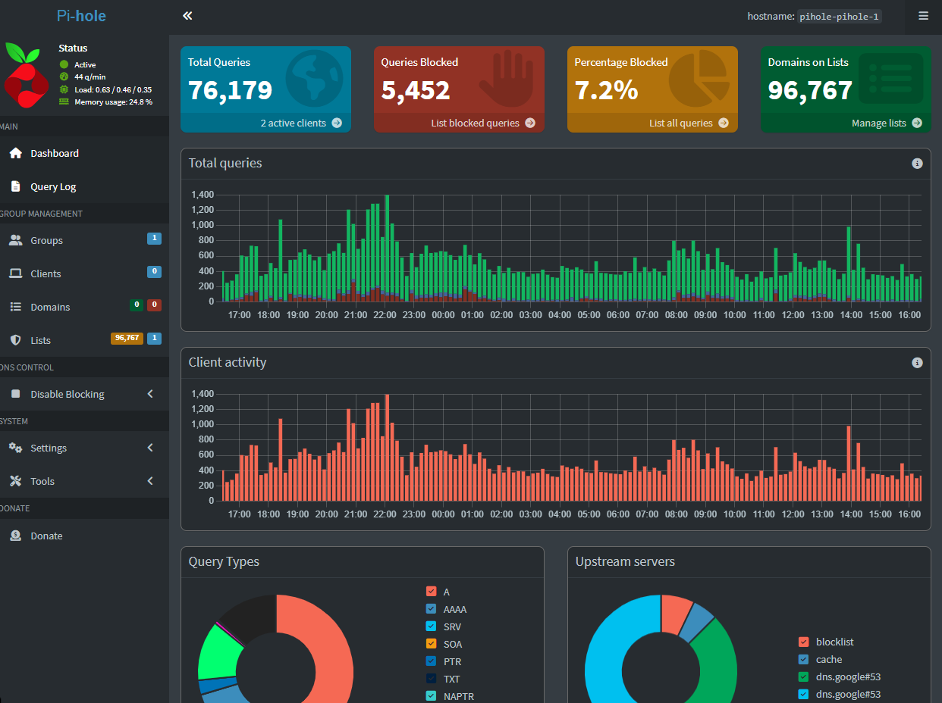Open the Clients menu item
The width and height of the screenshot is (942, 703).
point(84,273)
